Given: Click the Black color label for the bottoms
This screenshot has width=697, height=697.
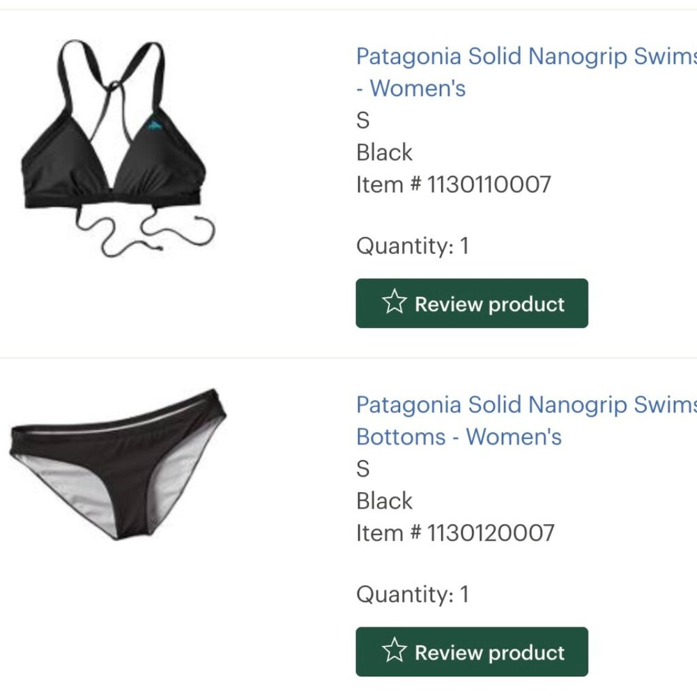Looking at the screenshot, I should click(x=384, y=500).
